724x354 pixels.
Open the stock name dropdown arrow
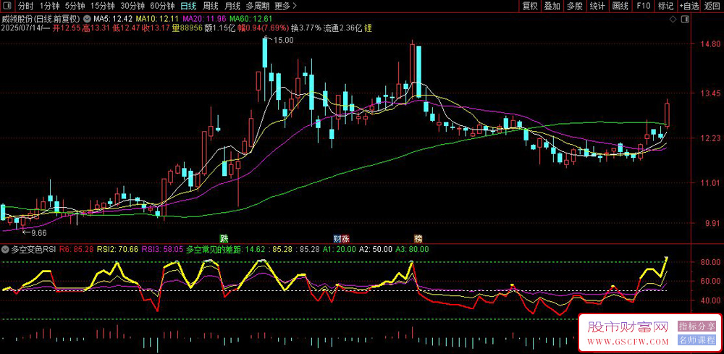(86, 20)
